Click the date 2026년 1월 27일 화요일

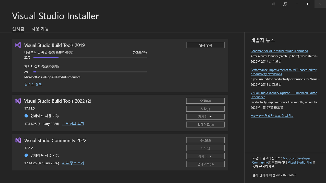267,108
